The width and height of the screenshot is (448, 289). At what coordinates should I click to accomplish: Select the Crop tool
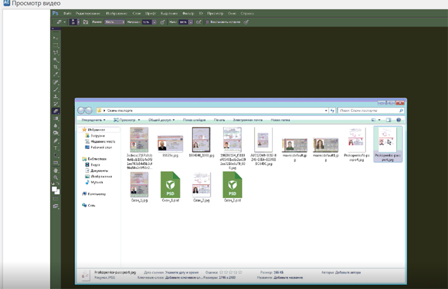point(55,67)
